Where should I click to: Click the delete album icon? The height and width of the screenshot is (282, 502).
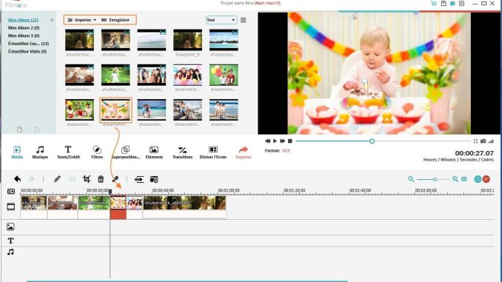point(37,130)
